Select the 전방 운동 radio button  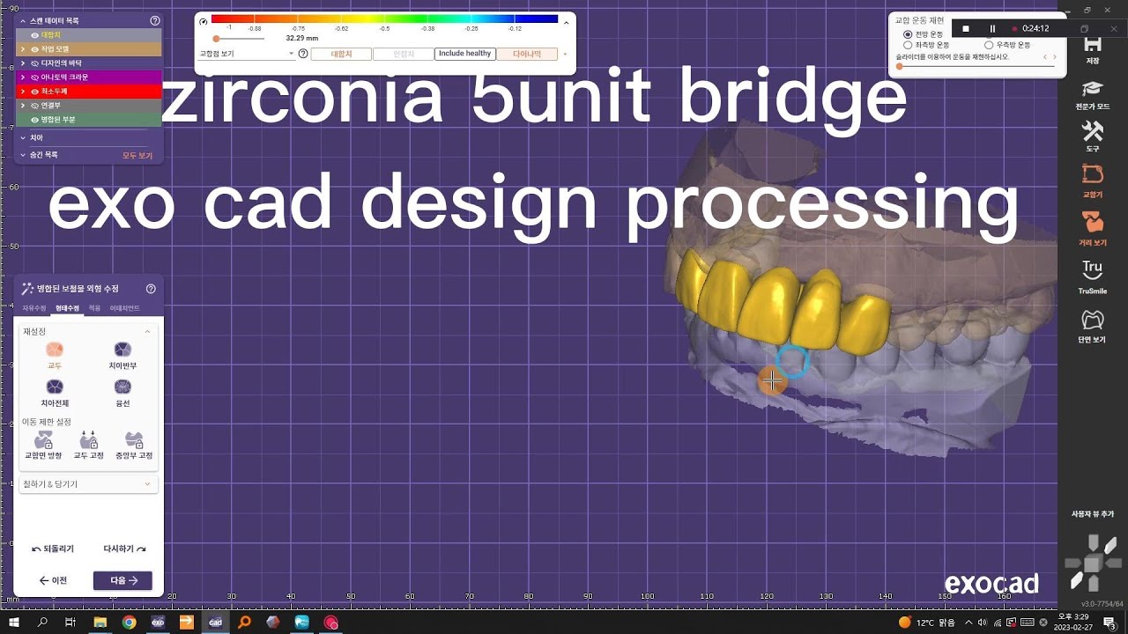click(x=908, y=34)
